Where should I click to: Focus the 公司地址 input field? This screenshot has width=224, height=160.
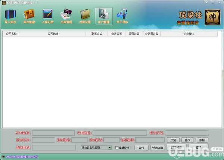[120, 133]
